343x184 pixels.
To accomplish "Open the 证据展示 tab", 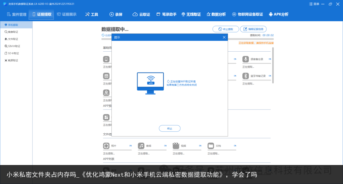I will (x=66, y=14).
